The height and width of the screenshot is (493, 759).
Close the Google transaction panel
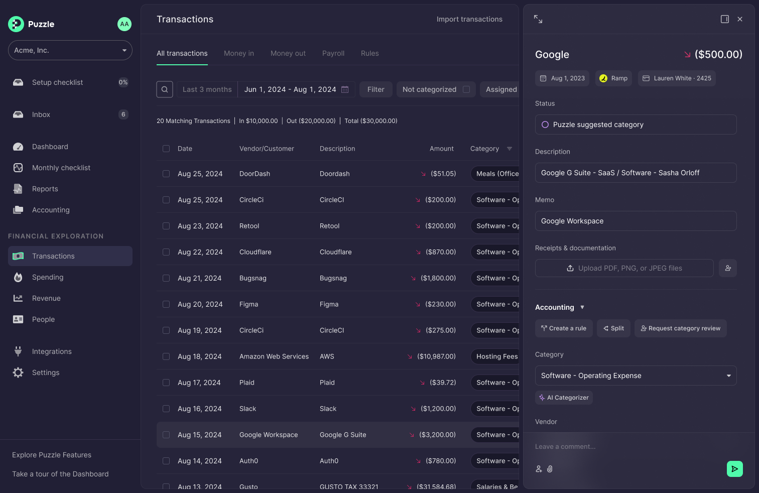(x=740, y=19)
